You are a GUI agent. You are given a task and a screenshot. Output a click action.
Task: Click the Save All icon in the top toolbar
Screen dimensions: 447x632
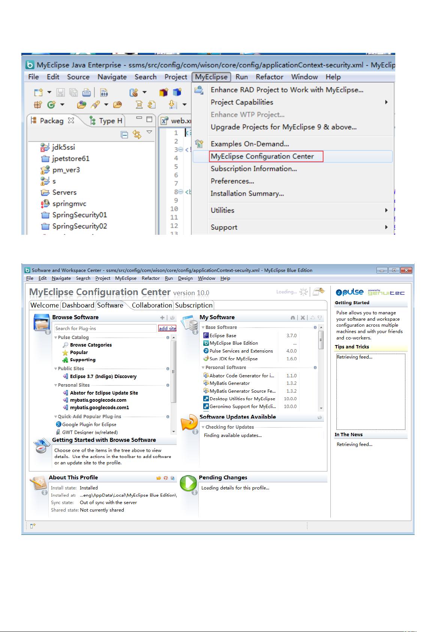(74, 92)
